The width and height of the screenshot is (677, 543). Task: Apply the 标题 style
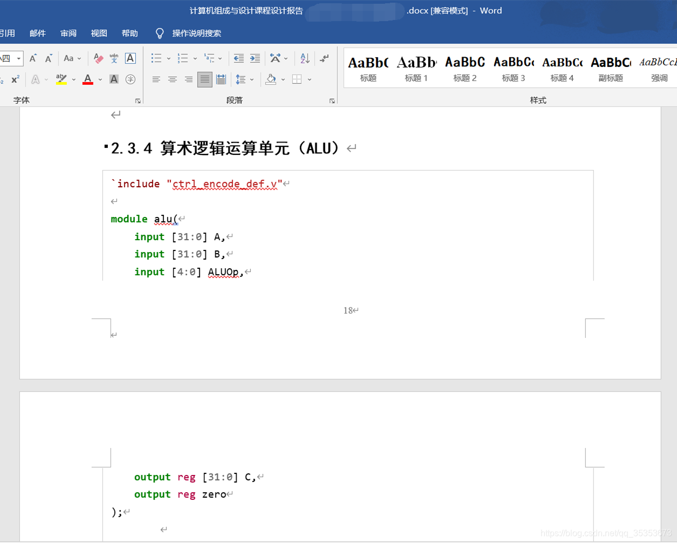(x=368, y=69)
